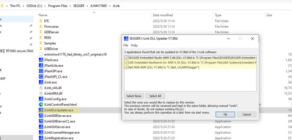Viewport: 292px width, 140px height.
Task: Select the JFlashLite.exe icon
Action: tap(41, 66)
